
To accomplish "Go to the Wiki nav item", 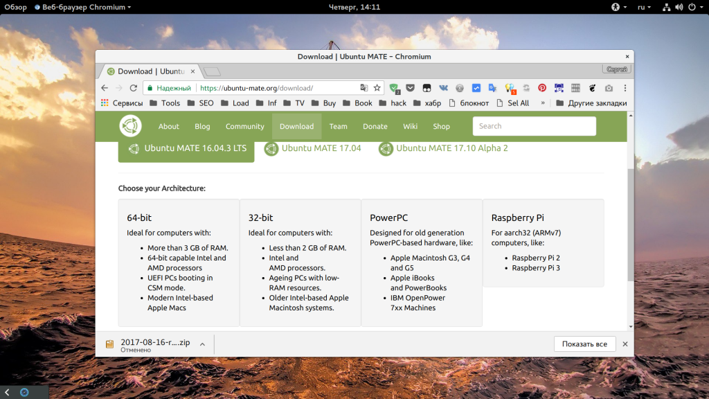I will pyautogui.click(x=410, y=126).
